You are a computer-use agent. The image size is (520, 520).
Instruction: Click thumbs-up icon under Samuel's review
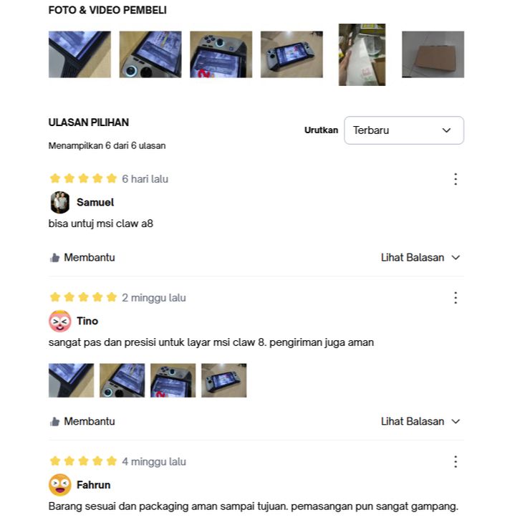(54, 258)
